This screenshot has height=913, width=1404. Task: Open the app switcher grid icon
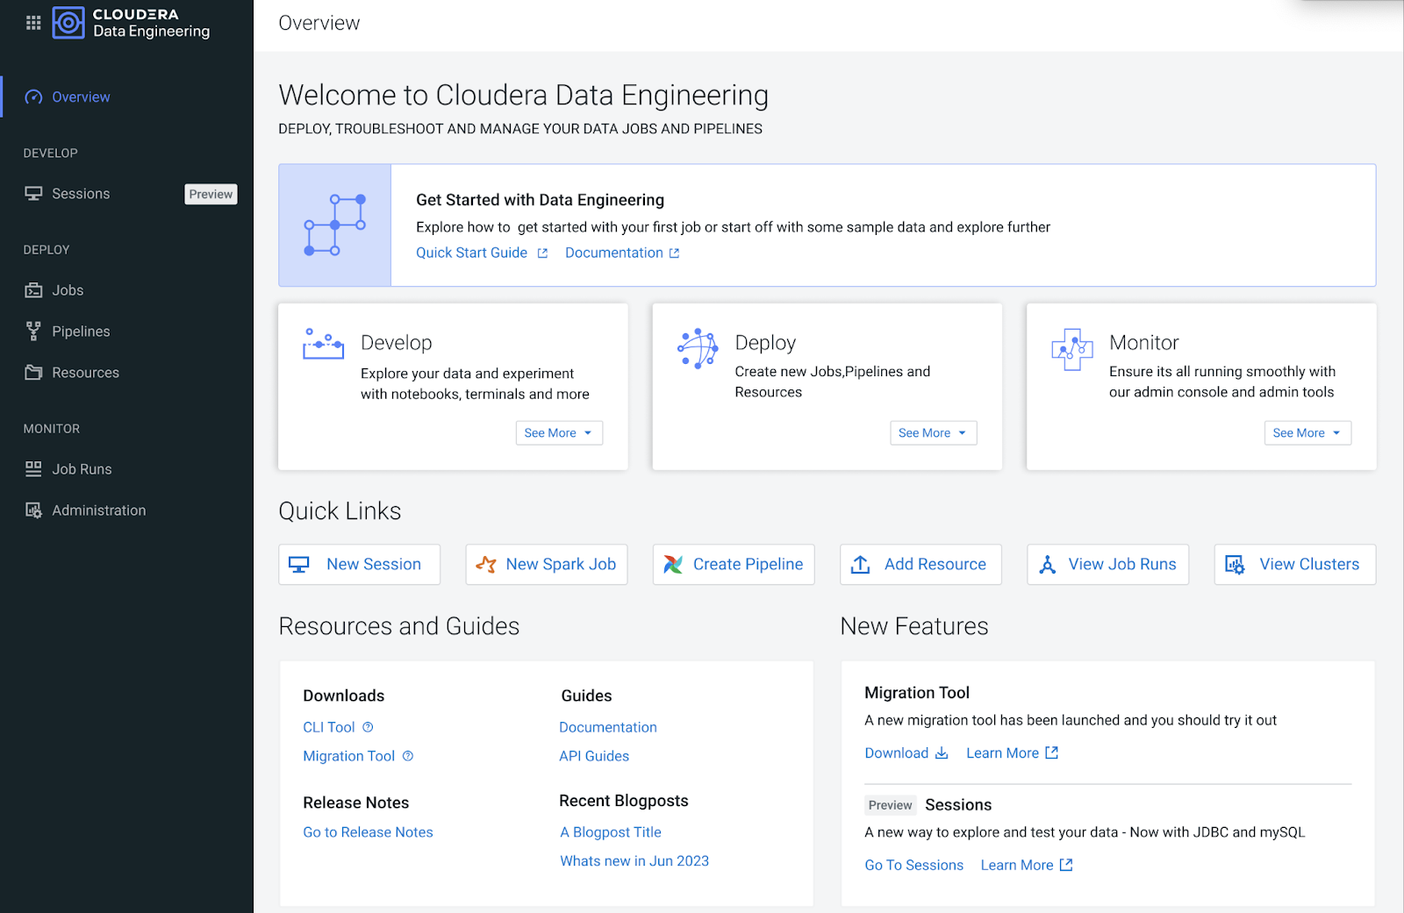(x=33, y=23)
